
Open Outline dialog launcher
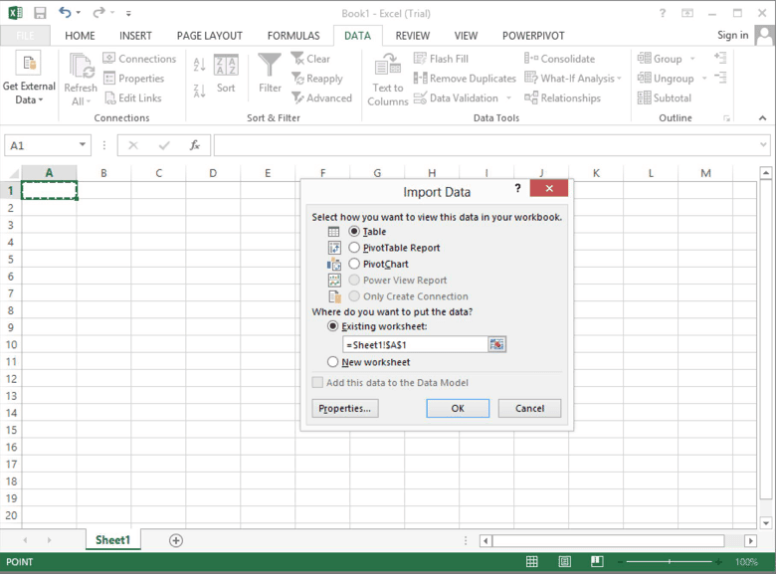click(726, 118)
